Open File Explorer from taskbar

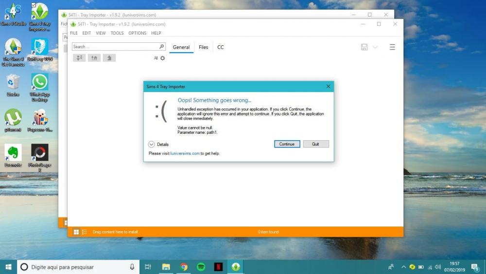(x=166, y=267)
